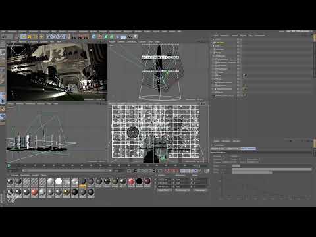Image resolution: width=316 pixels, height=237 pixels.
Task: Click the Apply button in Coordinates
Action: click(200, 190)
